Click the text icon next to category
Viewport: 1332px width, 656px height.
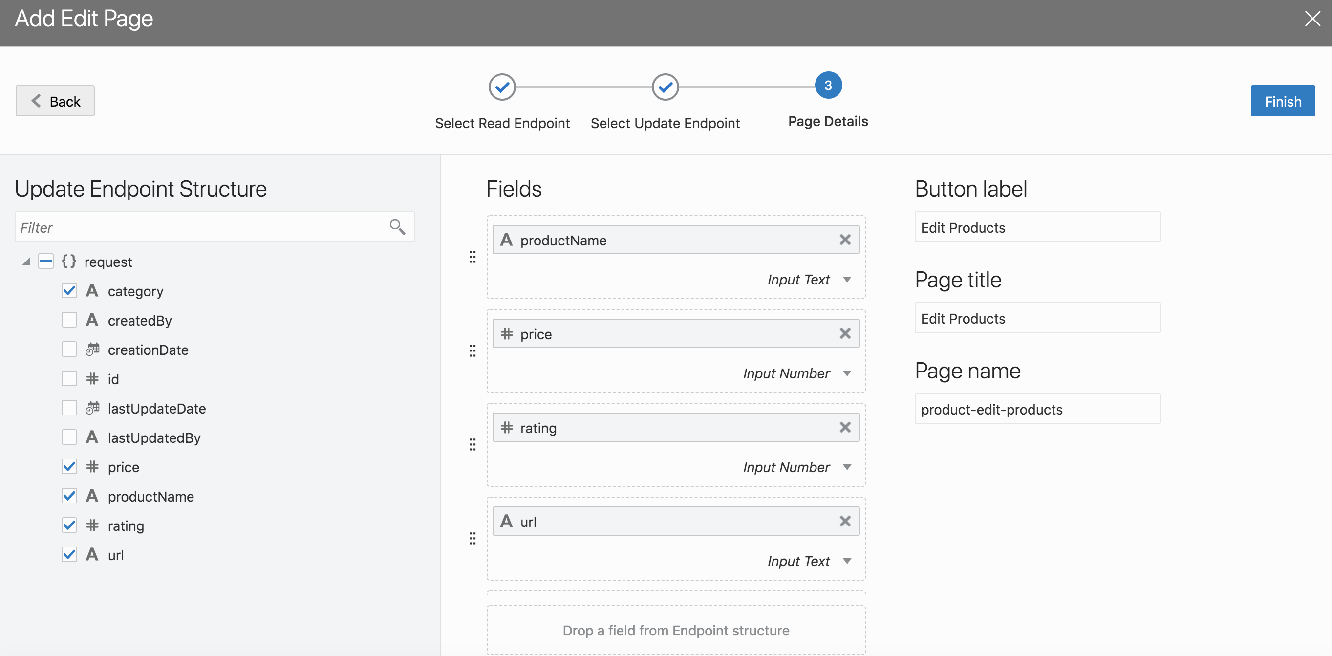click(x=92, y=291)
